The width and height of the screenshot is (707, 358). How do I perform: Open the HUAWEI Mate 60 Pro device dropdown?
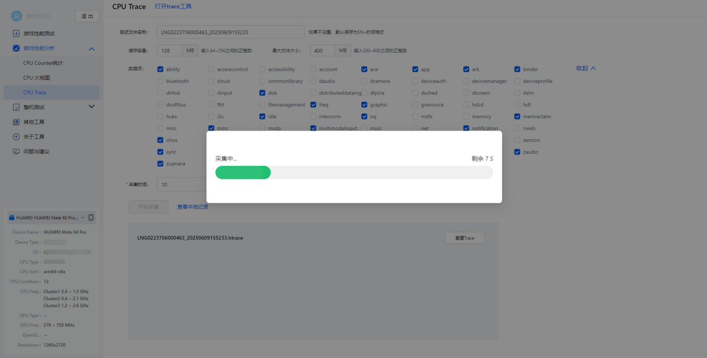(x=47, y=218)
